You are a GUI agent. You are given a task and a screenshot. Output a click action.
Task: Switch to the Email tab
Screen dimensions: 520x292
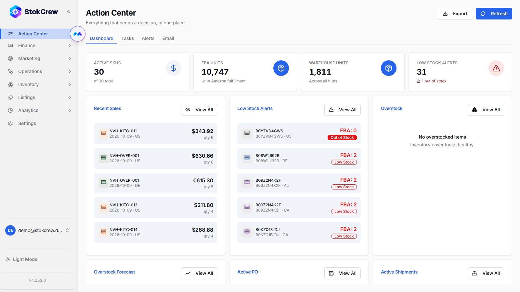(x=168, y=38)
